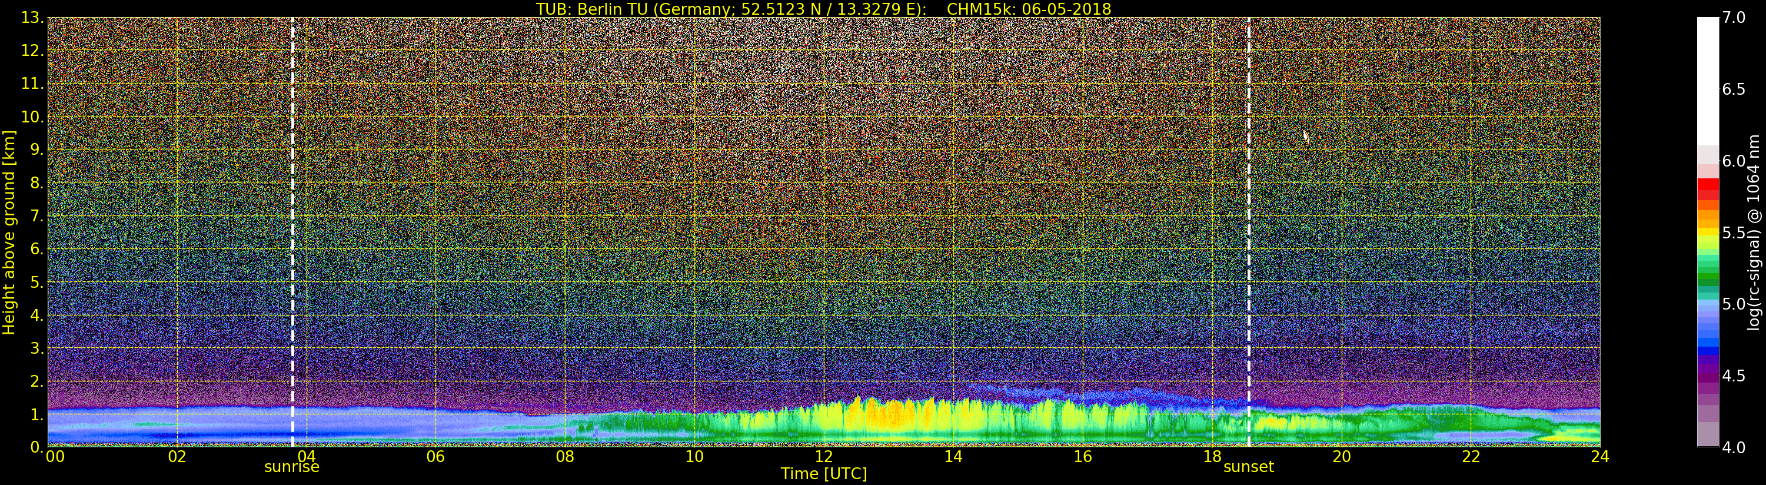Click the 00 tick on the time axis
The image size is (1766, 485).
click(55, 457)
